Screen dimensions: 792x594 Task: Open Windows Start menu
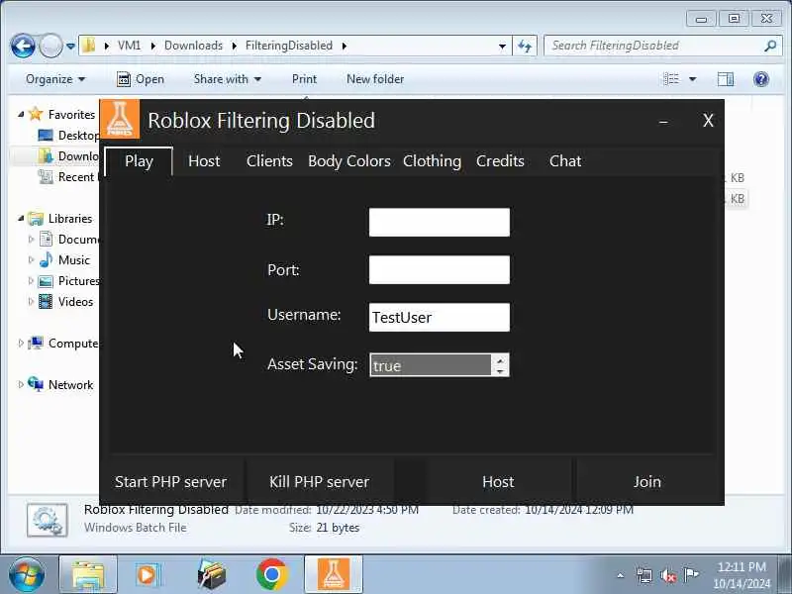pyautogui.click(x=27, y=575)
